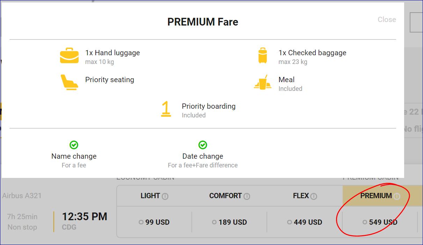Click the green Date change checkmark
This screenshot has height=245, width=423.
tap(203, 145)
